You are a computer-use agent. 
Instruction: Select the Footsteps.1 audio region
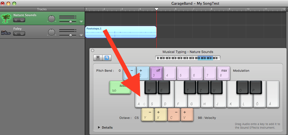tap(121, 32)
